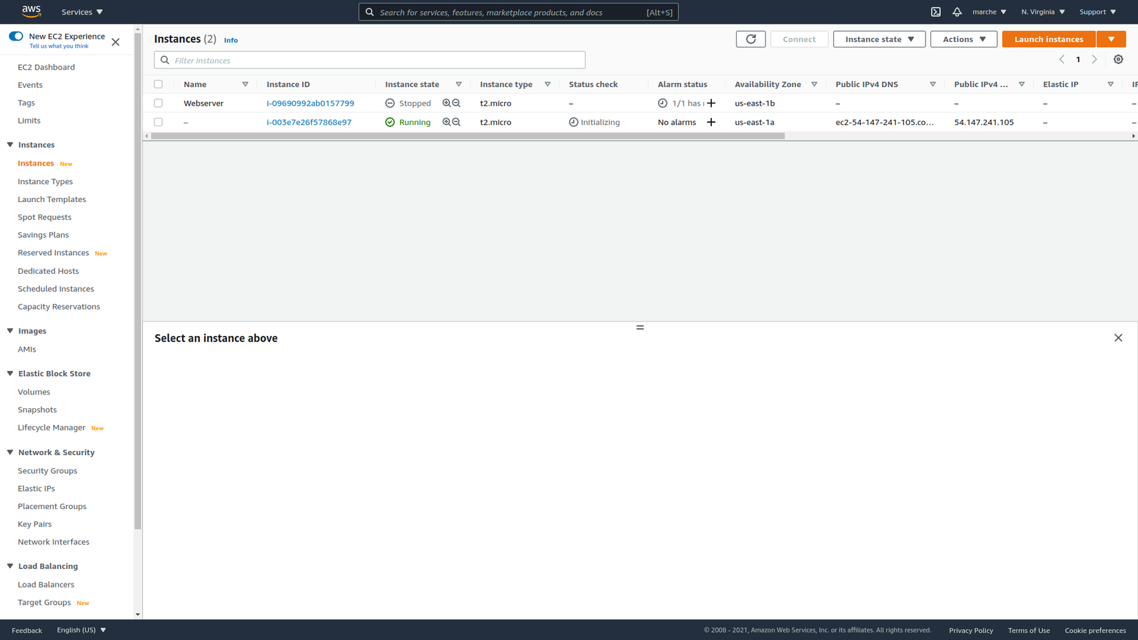
Task: Go to next page of instances
Action: click(x=1095, y=59)
